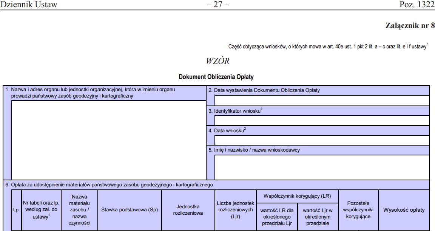Click the 'Dokument Obliczenia Opłaty' title

tap(216, 77)
